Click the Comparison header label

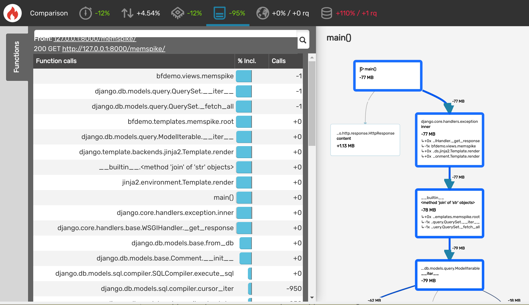(x=49, y=13)
